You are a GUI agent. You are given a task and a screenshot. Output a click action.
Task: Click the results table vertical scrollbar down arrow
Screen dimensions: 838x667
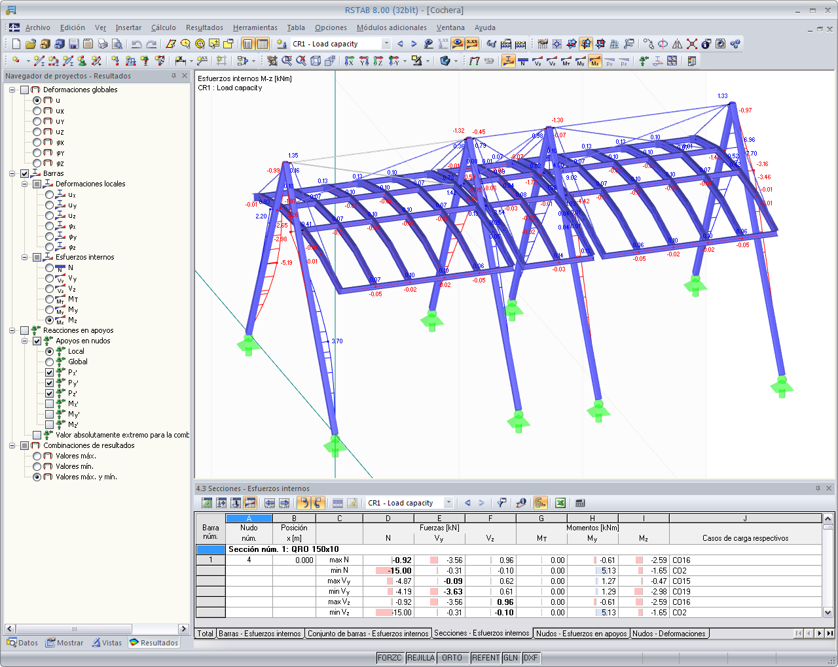pyautogui.click(x=828, y=613)
